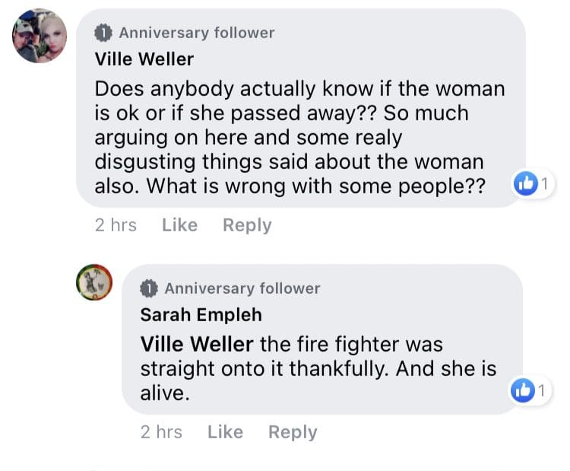Open Sarah Empleh's profile from author name

(201, 314)
